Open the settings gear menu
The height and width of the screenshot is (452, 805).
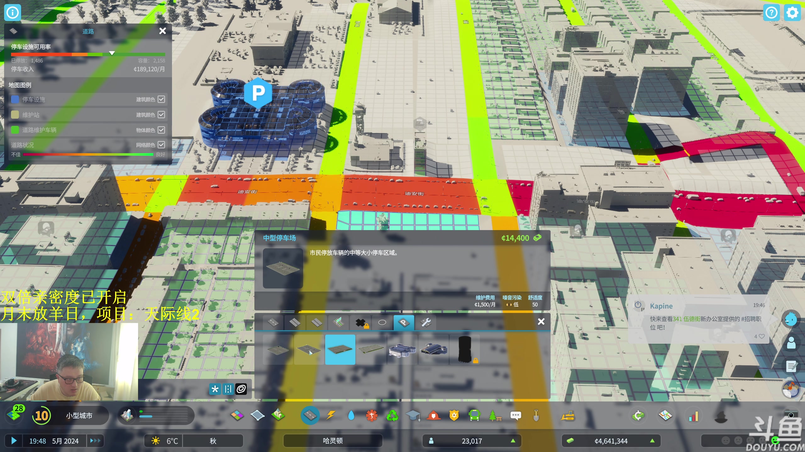pyautogui.click(x=792, y=13)
